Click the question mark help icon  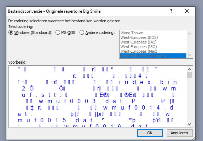pos(171,11)
